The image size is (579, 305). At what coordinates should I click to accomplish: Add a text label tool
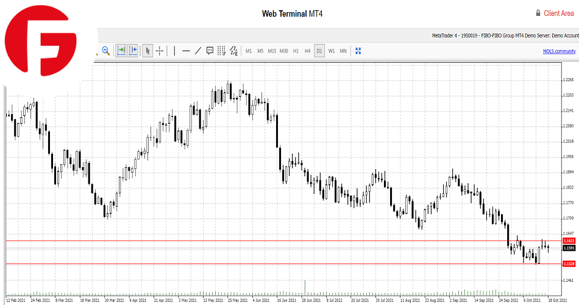pyautogui.click(x=210, y=51)
